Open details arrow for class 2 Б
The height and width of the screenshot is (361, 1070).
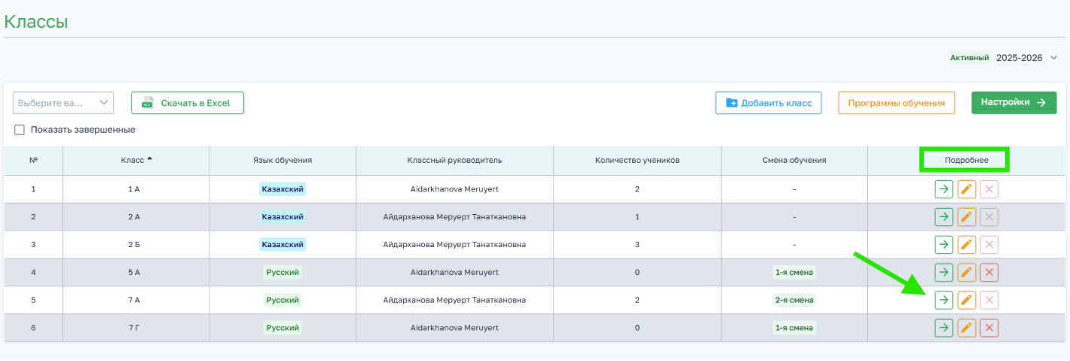coord(943,245)
